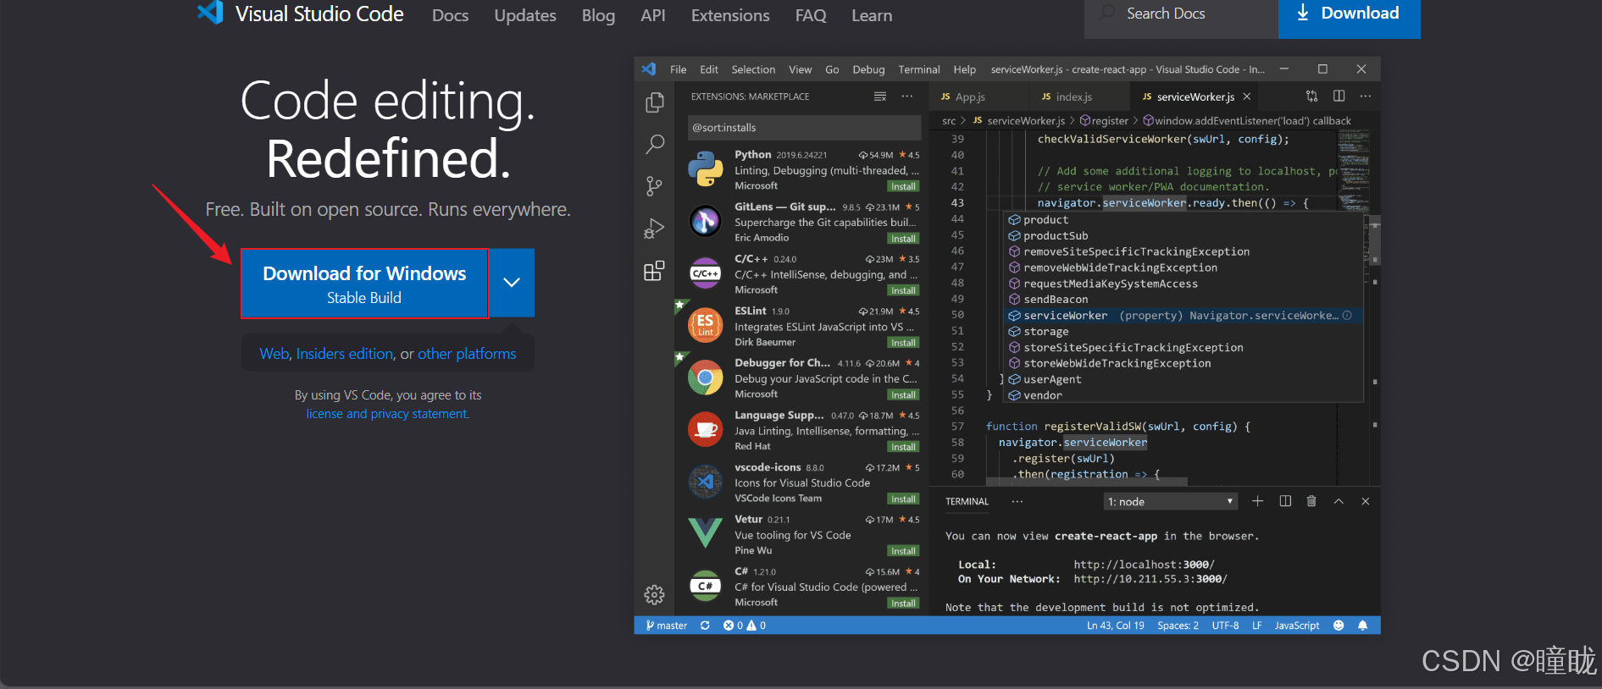Click the Python extension icon
Screen dimensions: 1602x689
coord(705,169)
